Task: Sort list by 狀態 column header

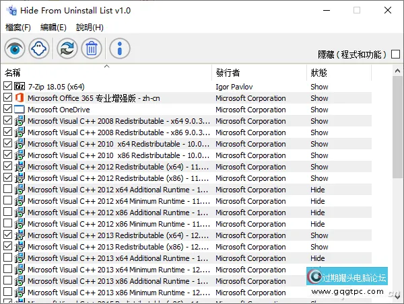Action: [x=318, y=73]
